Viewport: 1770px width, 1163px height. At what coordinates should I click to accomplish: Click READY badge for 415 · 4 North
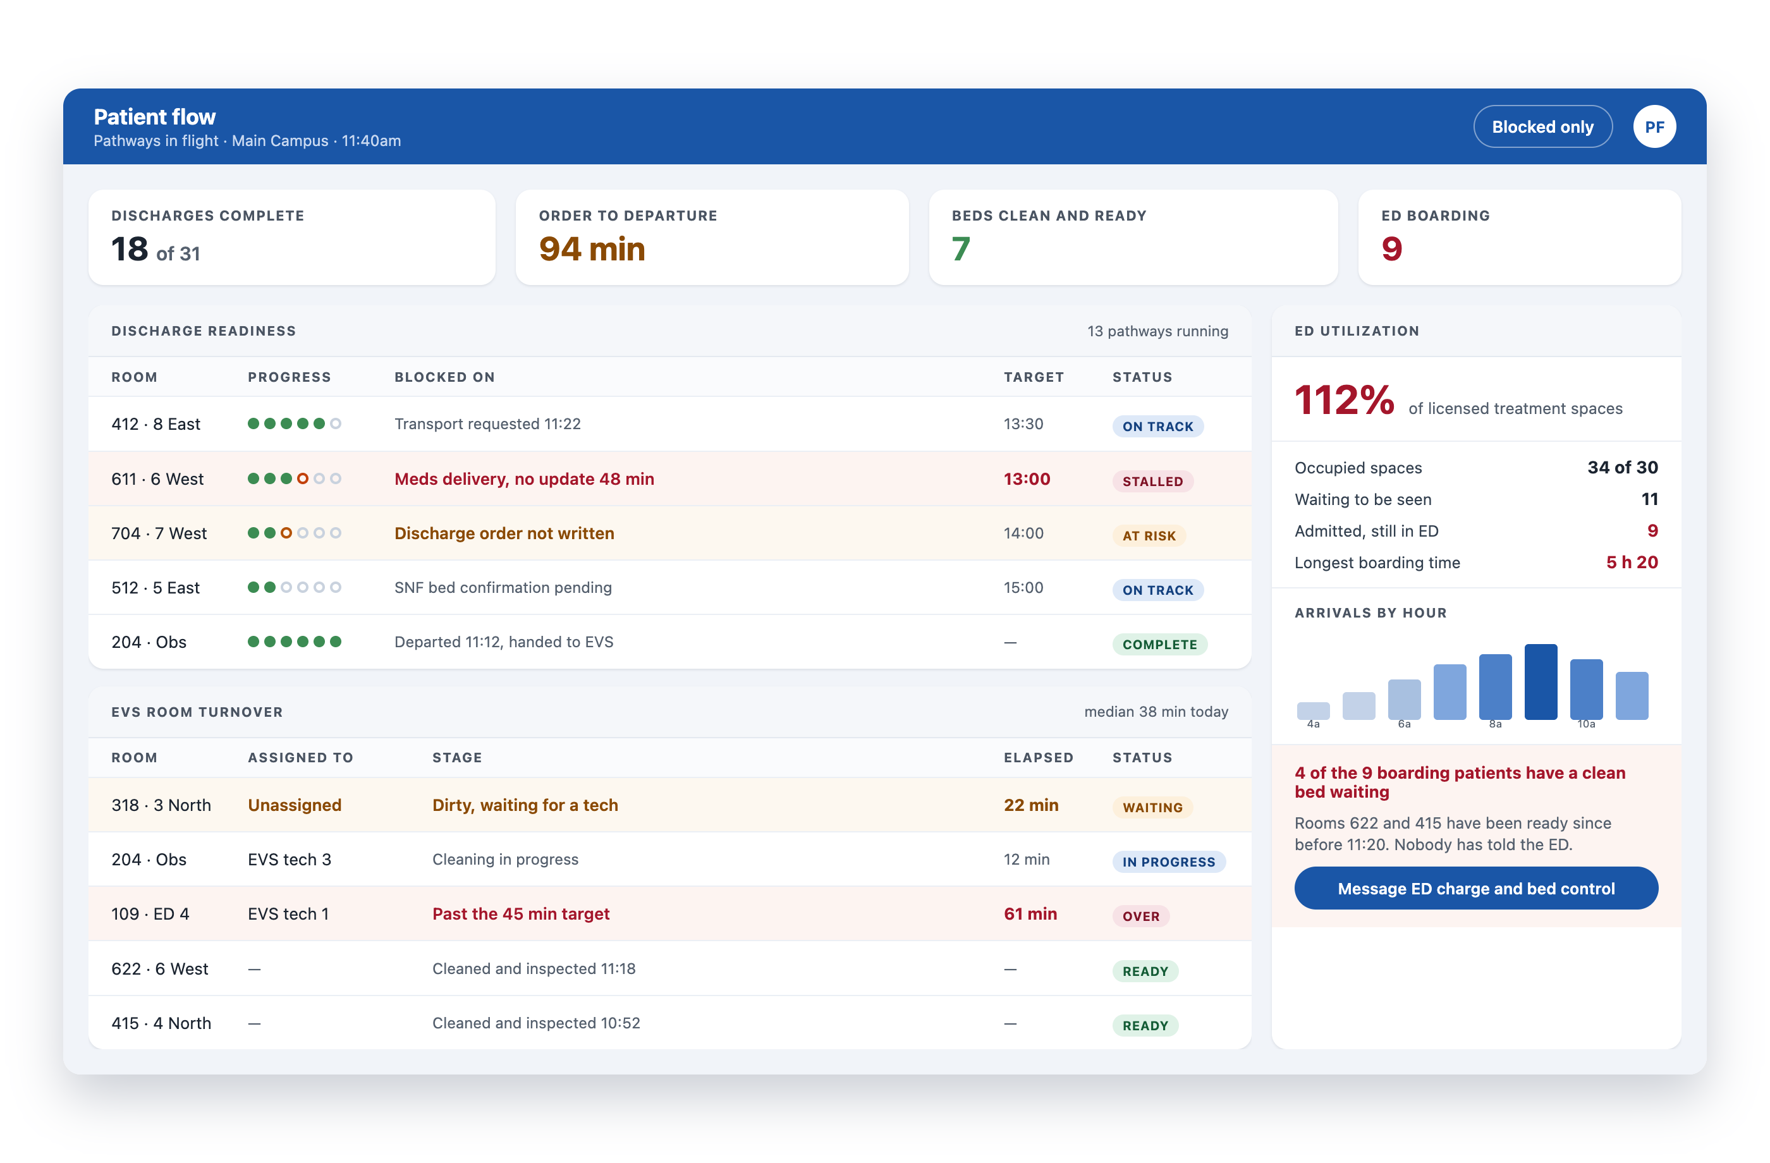point(1145,1025)
